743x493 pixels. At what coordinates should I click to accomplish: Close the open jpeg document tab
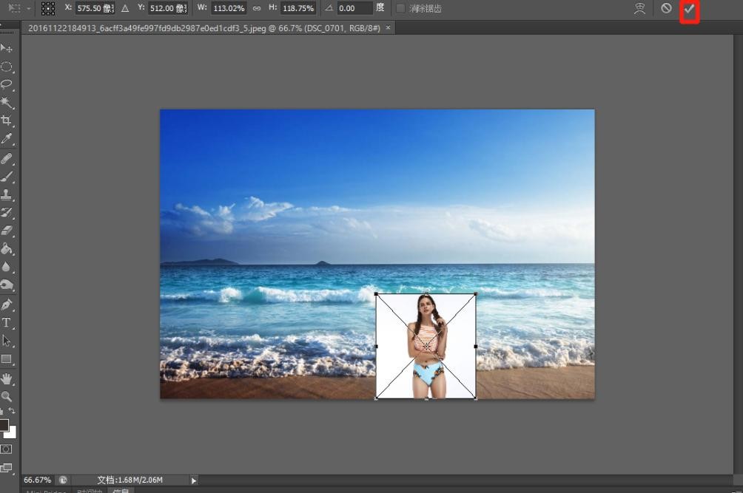(388, 27)
